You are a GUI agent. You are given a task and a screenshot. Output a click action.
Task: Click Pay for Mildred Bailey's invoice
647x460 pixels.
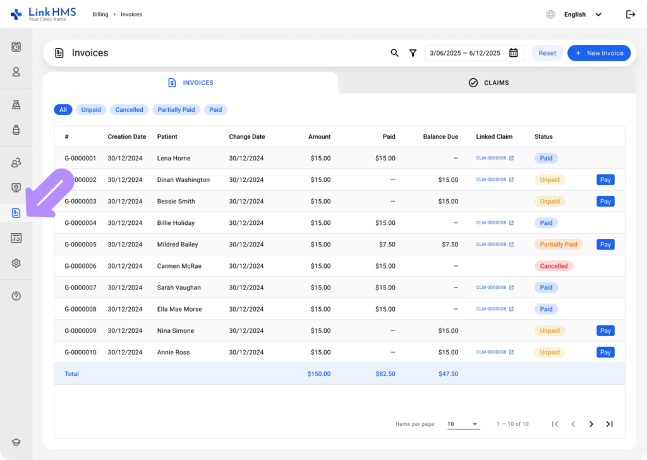[605, 245]
